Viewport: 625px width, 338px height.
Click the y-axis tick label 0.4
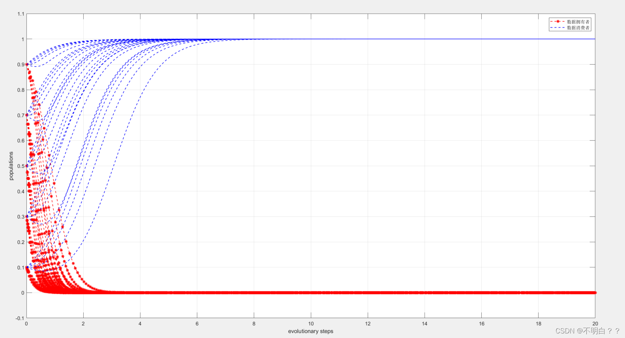tap(21, 191)
